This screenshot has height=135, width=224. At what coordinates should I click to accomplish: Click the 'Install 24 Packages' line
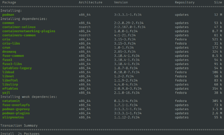20,134
